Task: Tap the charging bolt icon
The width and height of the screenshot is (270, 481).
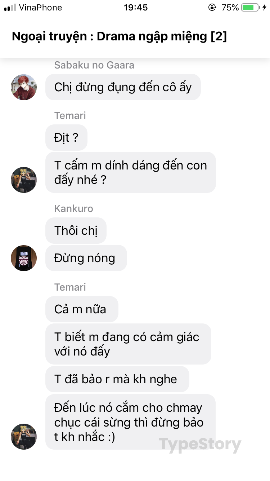Action: pyautogui.click(x=265, y=7)
